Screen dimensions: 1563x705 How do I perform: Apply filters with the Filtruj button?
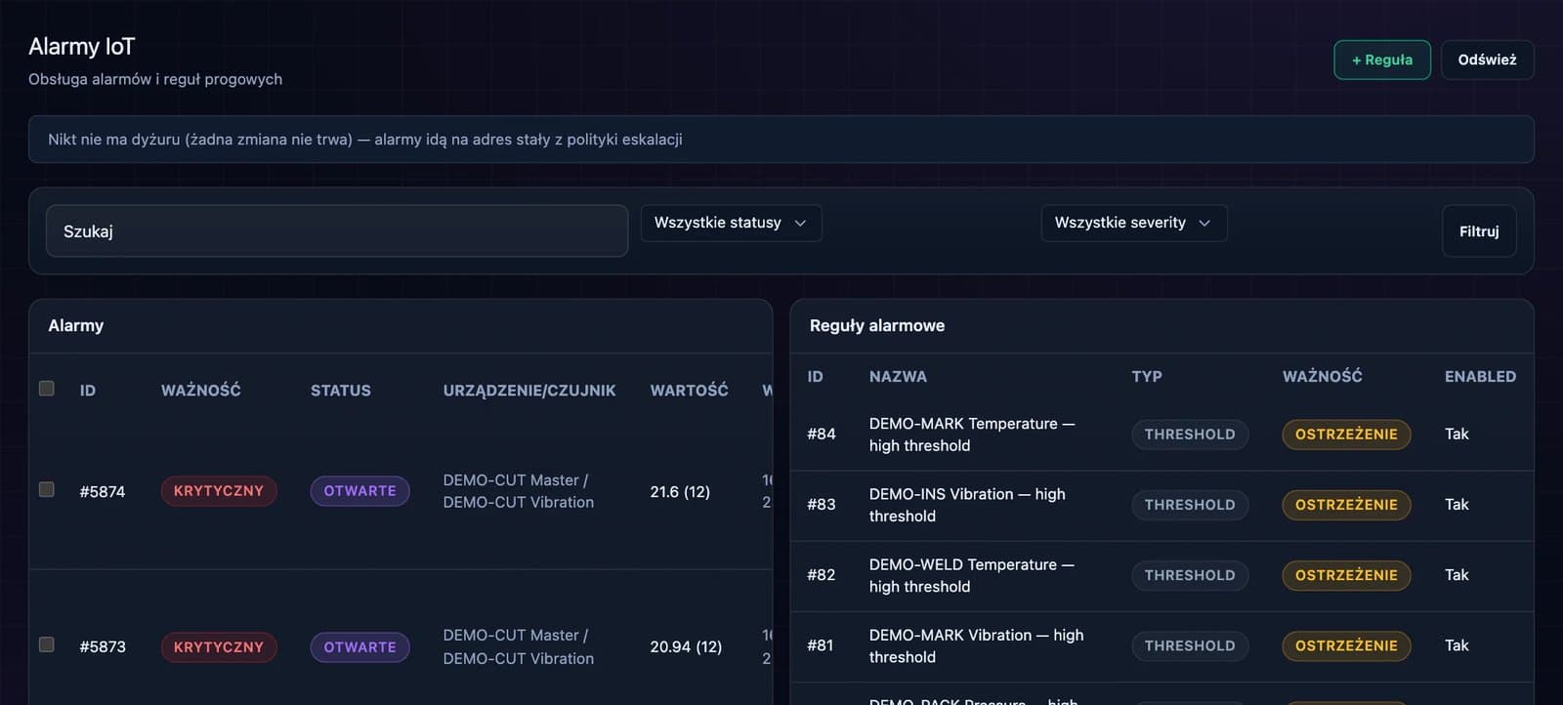[1479, 231]
